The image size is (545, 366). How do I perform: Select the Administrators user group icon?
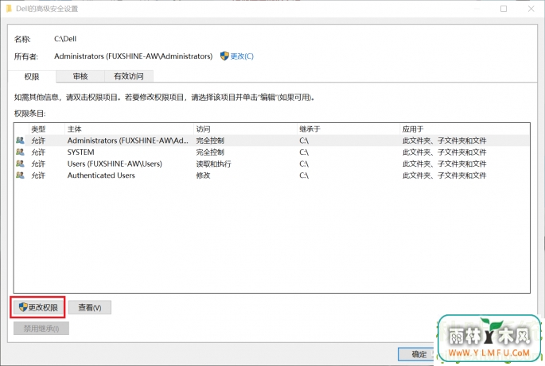pos(20,141)
